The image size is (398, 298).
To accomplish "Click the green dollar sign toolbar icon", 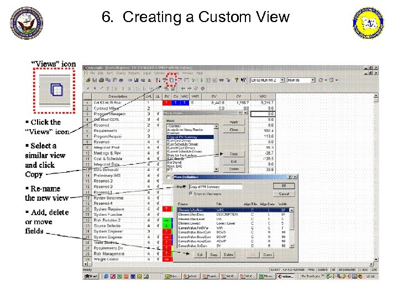I will tap(202, 80).
